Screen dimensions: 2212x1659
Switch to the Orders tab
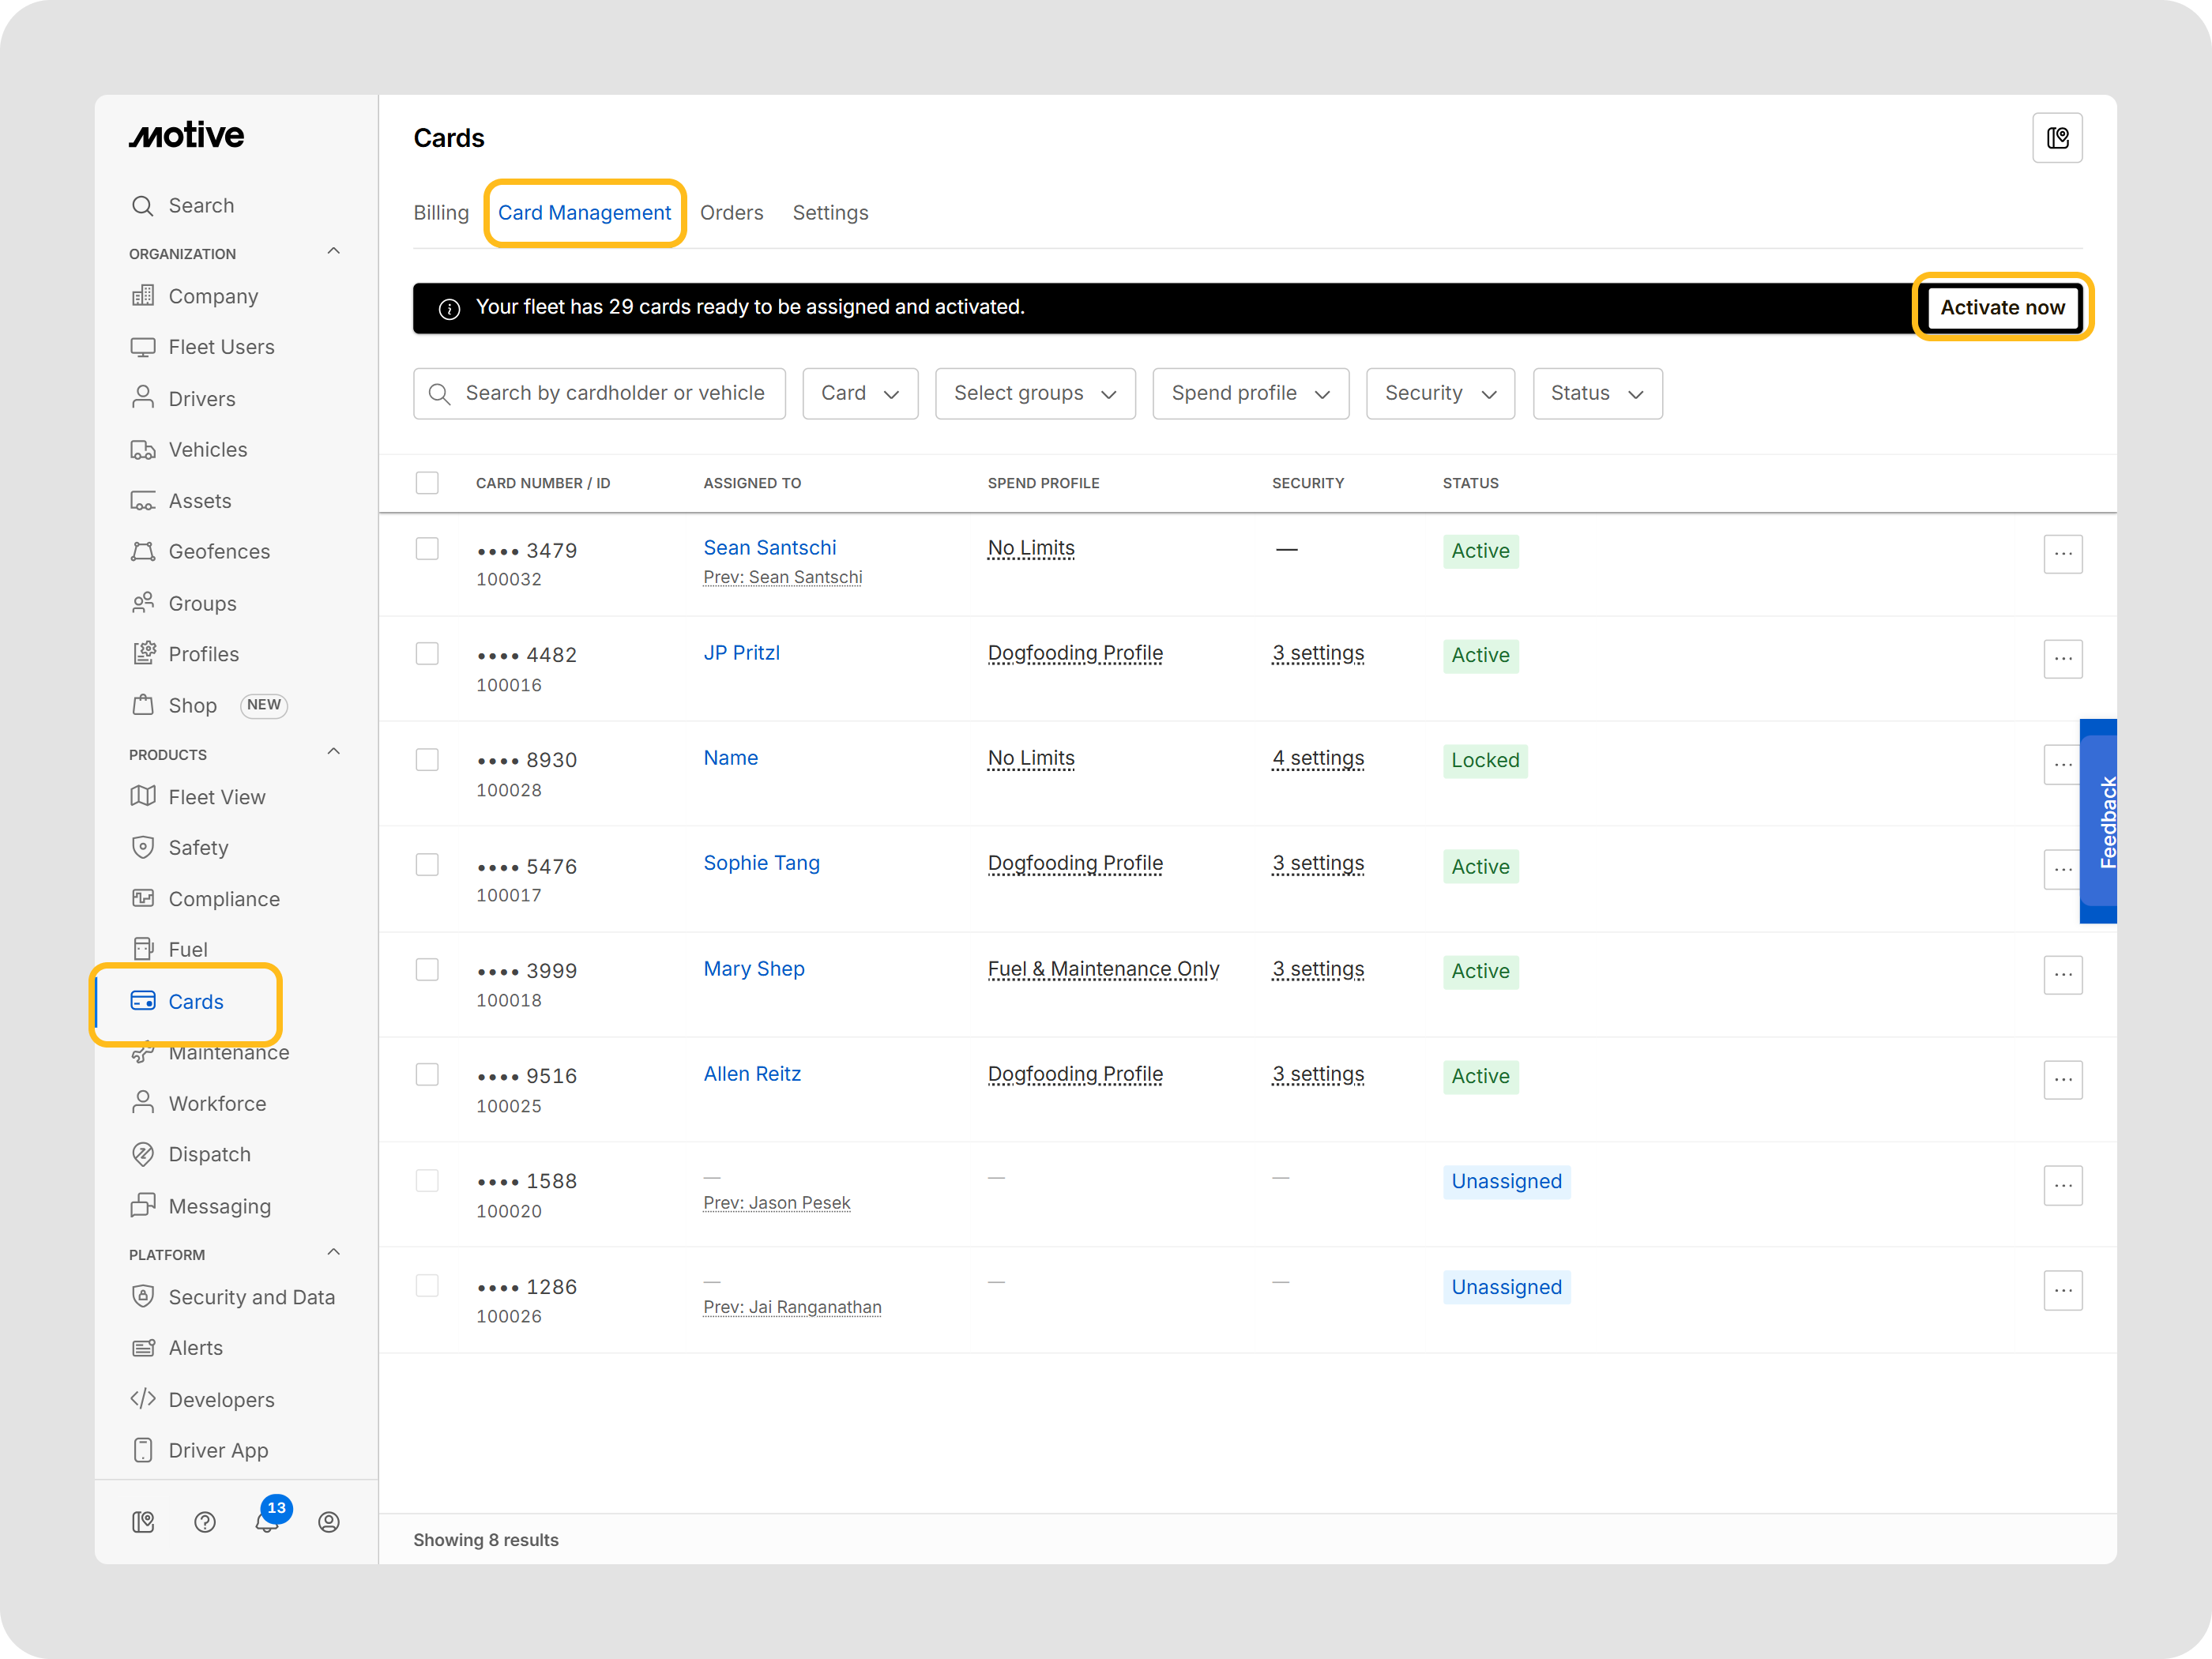tap(731, 213)
